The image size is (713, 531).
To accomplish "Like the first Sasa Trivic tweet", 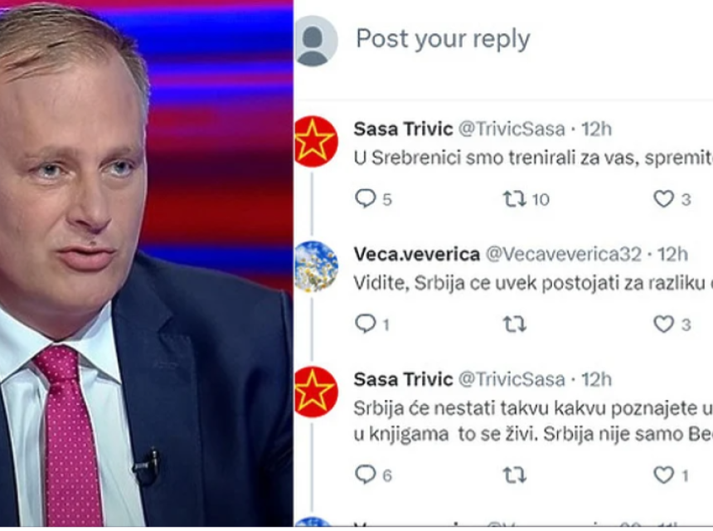I will [x=663, y=199].
